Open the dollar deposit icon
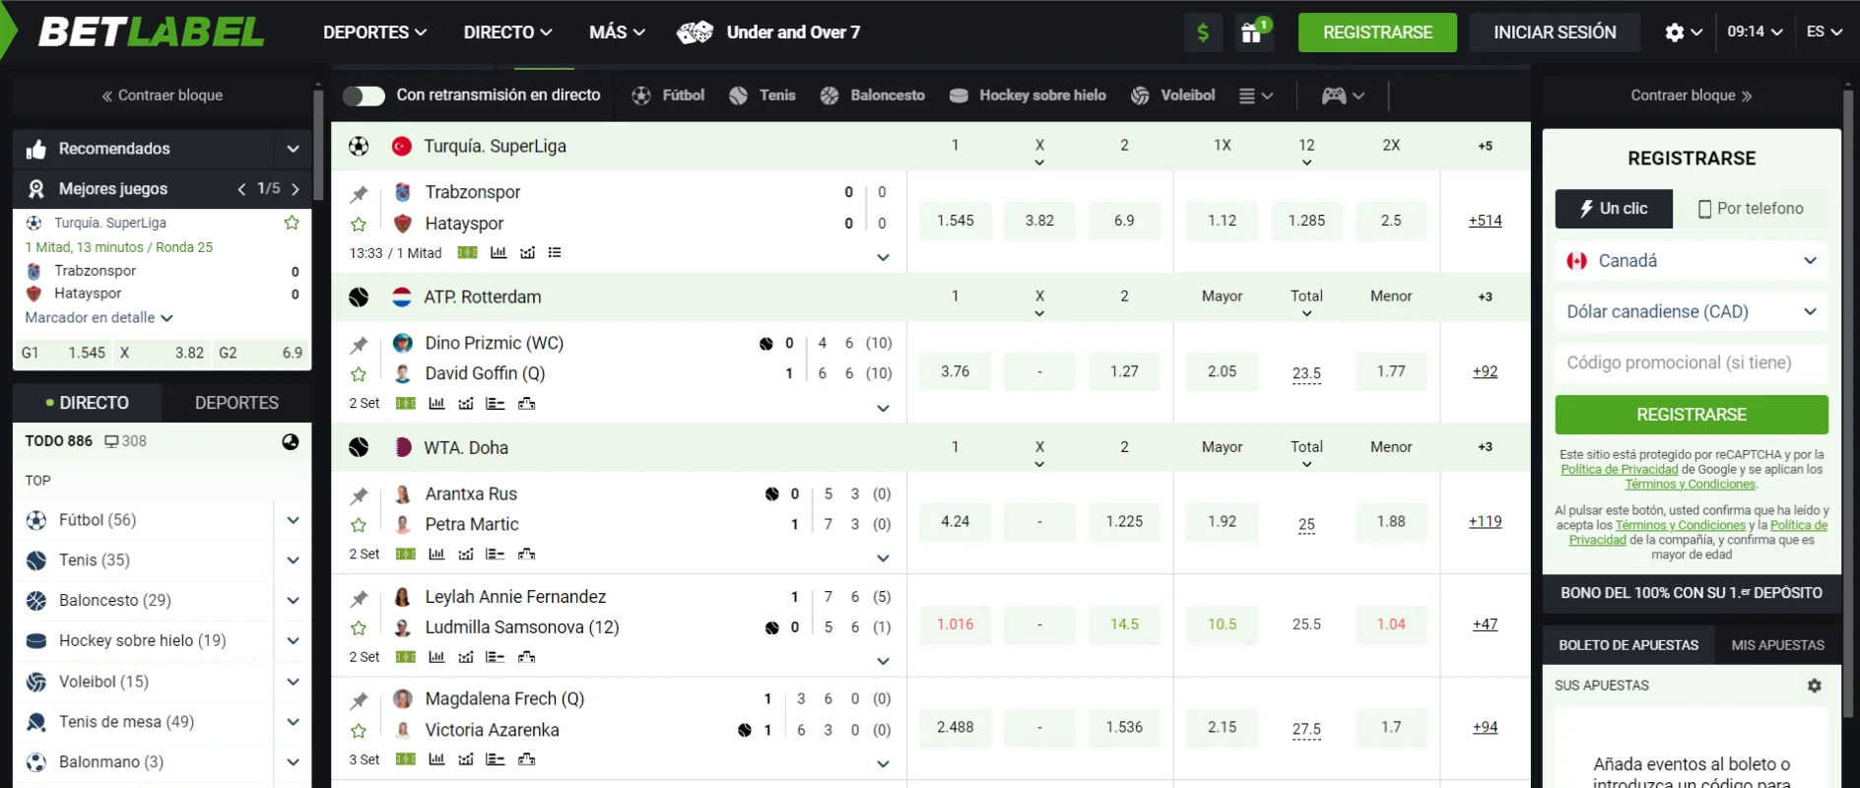 tap(1203, 33)
